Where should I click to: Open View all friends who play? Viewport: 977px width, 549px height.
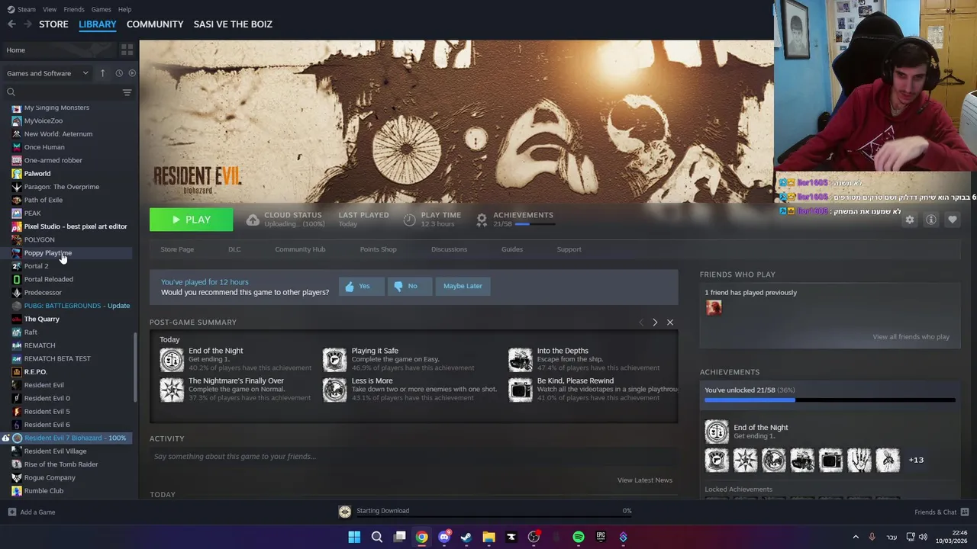click(x=911, y=337)
